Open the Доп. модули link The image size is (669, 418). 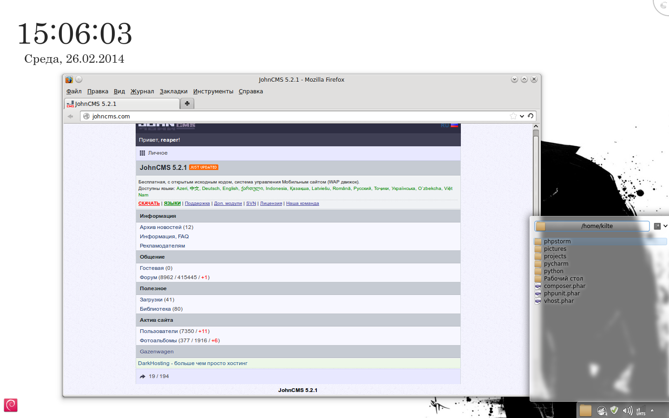(x=228, y=203)
